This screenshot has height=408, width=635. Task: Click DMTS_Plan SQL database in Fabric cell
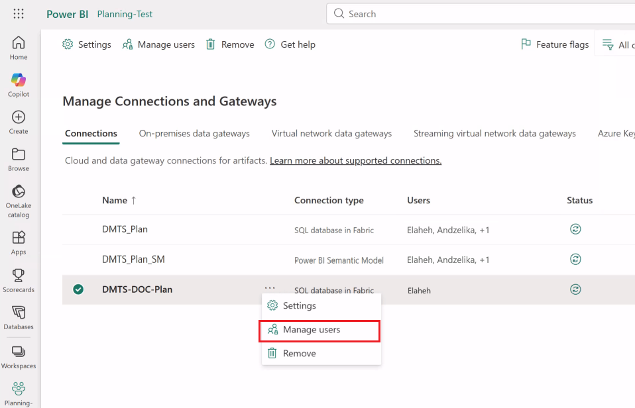pos(334,230)
